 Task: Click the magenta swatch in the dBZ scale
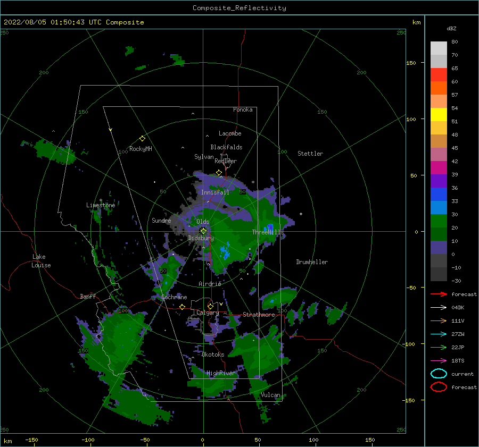(x=439, y=168)
